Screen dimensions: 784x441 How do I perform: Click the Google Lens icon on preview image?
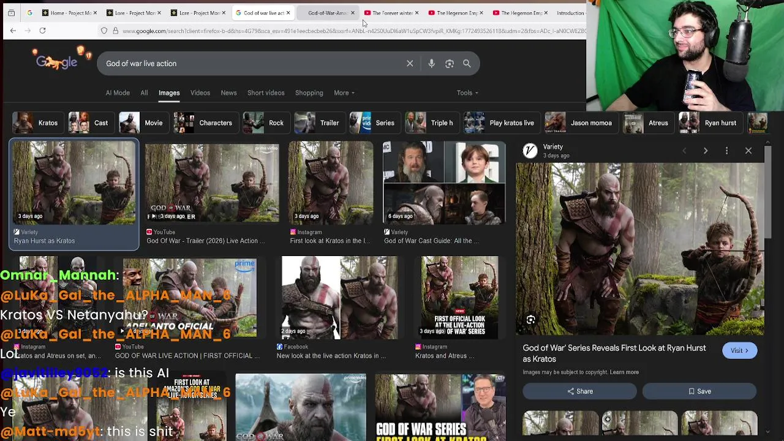(531, 320)
